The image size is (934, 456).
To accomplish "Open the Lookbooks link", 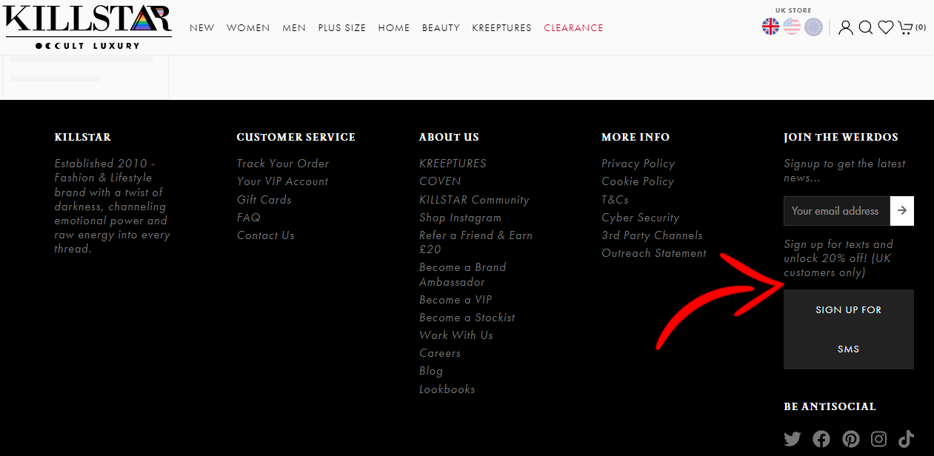I will 447,389.
